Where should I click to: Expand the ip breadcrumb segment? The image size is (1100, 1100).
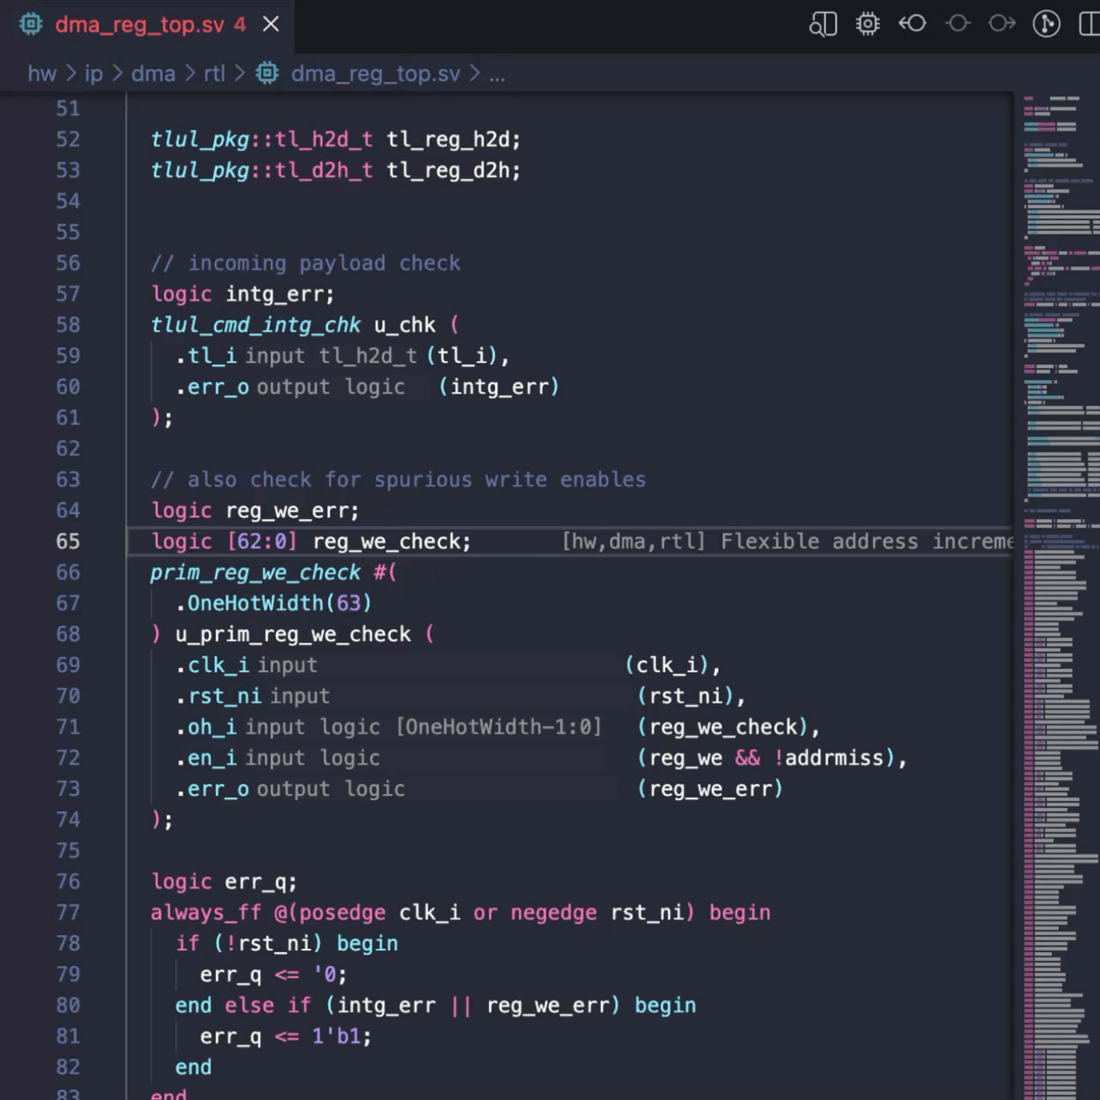(94, 74)
